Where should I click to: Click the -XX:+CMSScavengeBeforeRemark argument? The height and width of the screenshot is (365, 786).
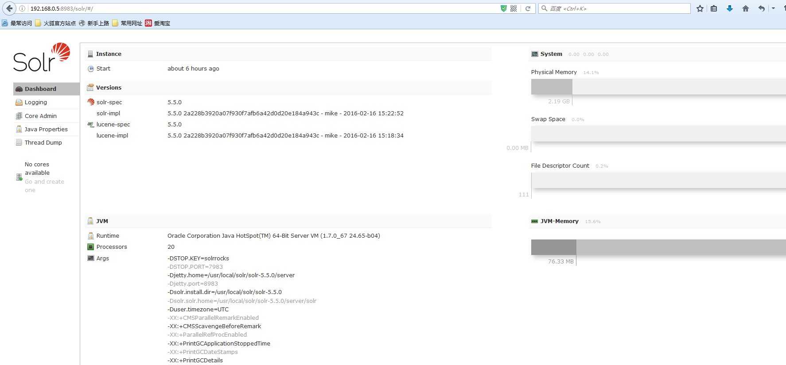point(214,326)
